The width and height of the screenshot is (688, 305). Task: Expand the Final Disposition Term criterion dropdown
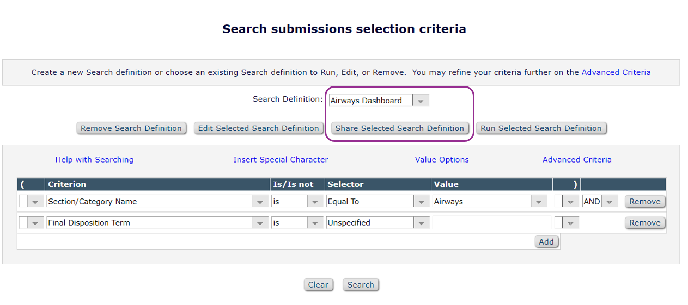(x=260, y=223)
